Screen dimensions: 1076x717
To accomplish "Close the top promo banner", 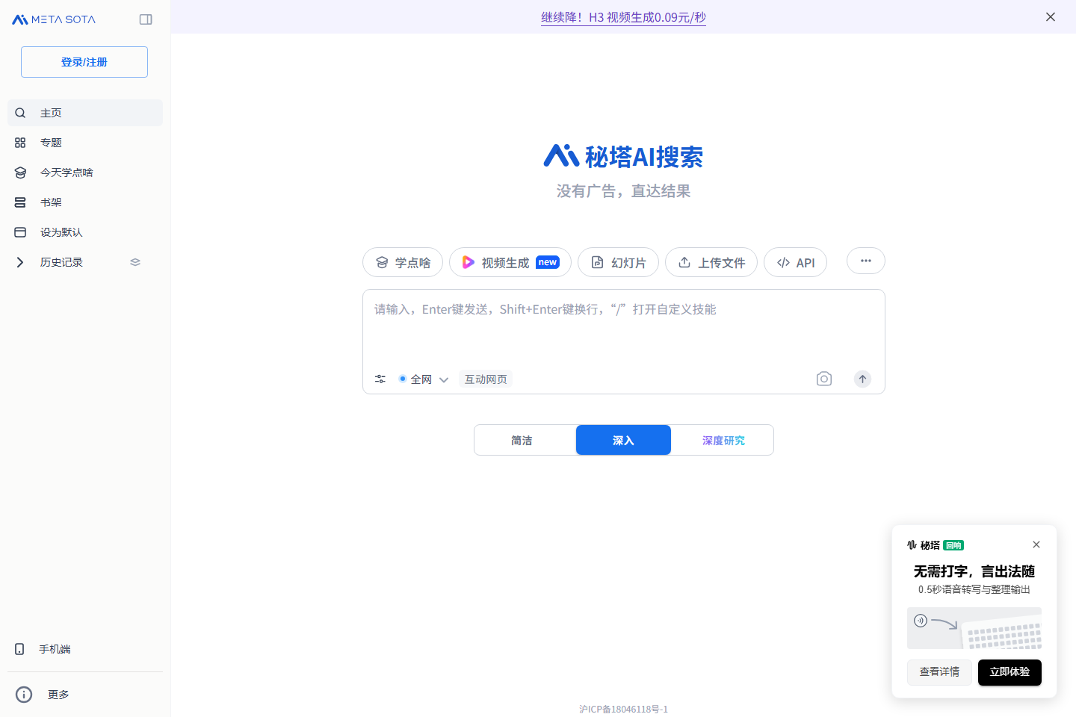I will click(x=1051, y=16).
